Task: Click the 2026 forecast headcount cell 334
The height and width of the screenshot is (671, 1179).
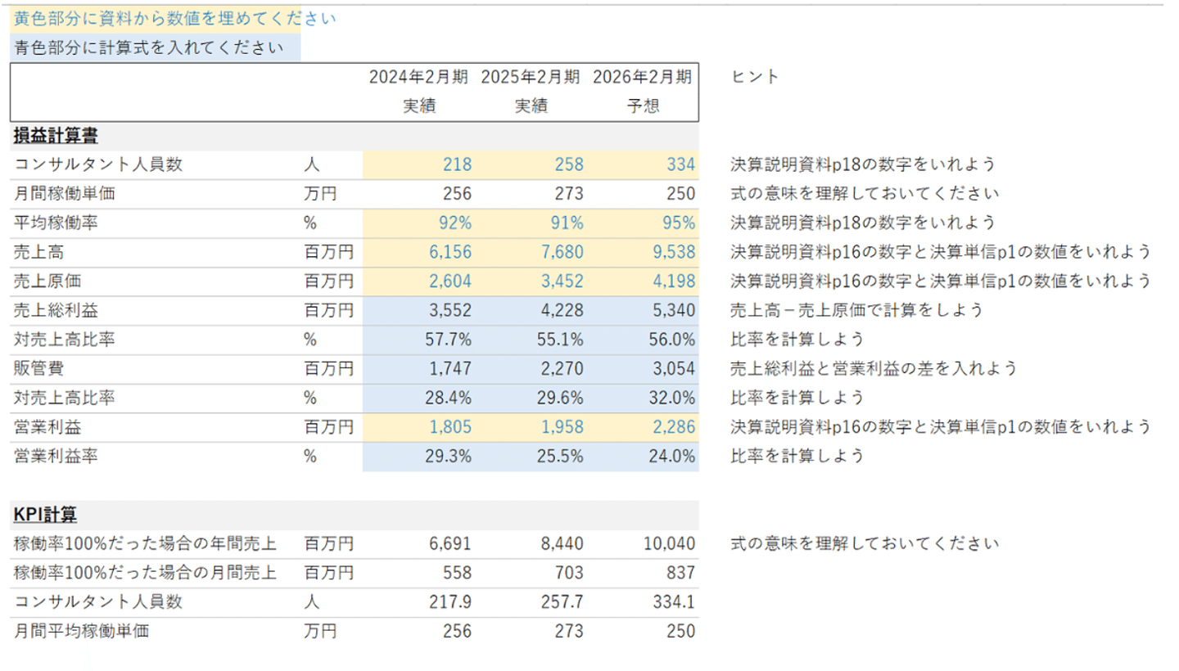Action: 643,164
